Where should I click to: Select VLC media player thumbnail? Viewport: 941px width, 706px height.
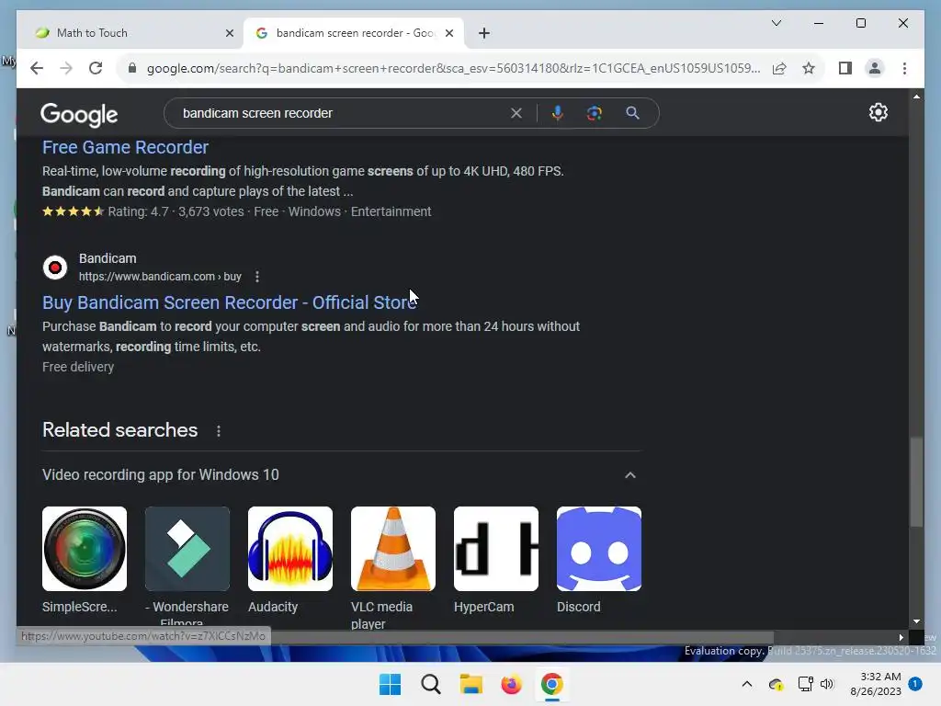pyautogui.click(x=393, y=549)
